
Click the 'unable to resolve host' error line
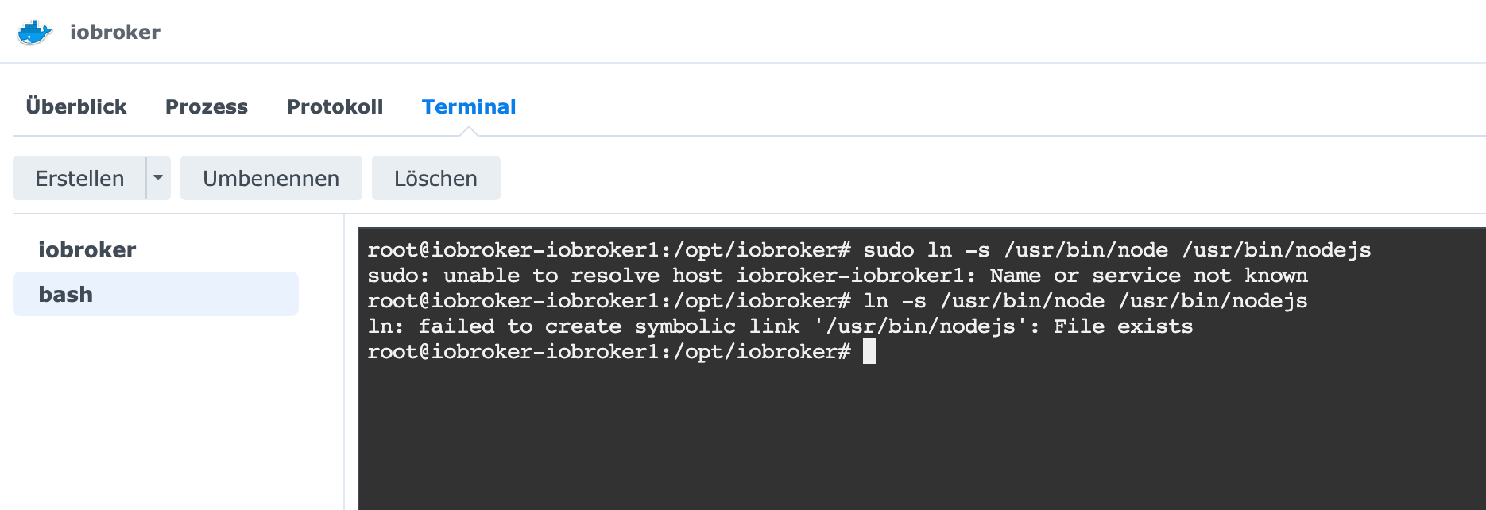(837, 276)
